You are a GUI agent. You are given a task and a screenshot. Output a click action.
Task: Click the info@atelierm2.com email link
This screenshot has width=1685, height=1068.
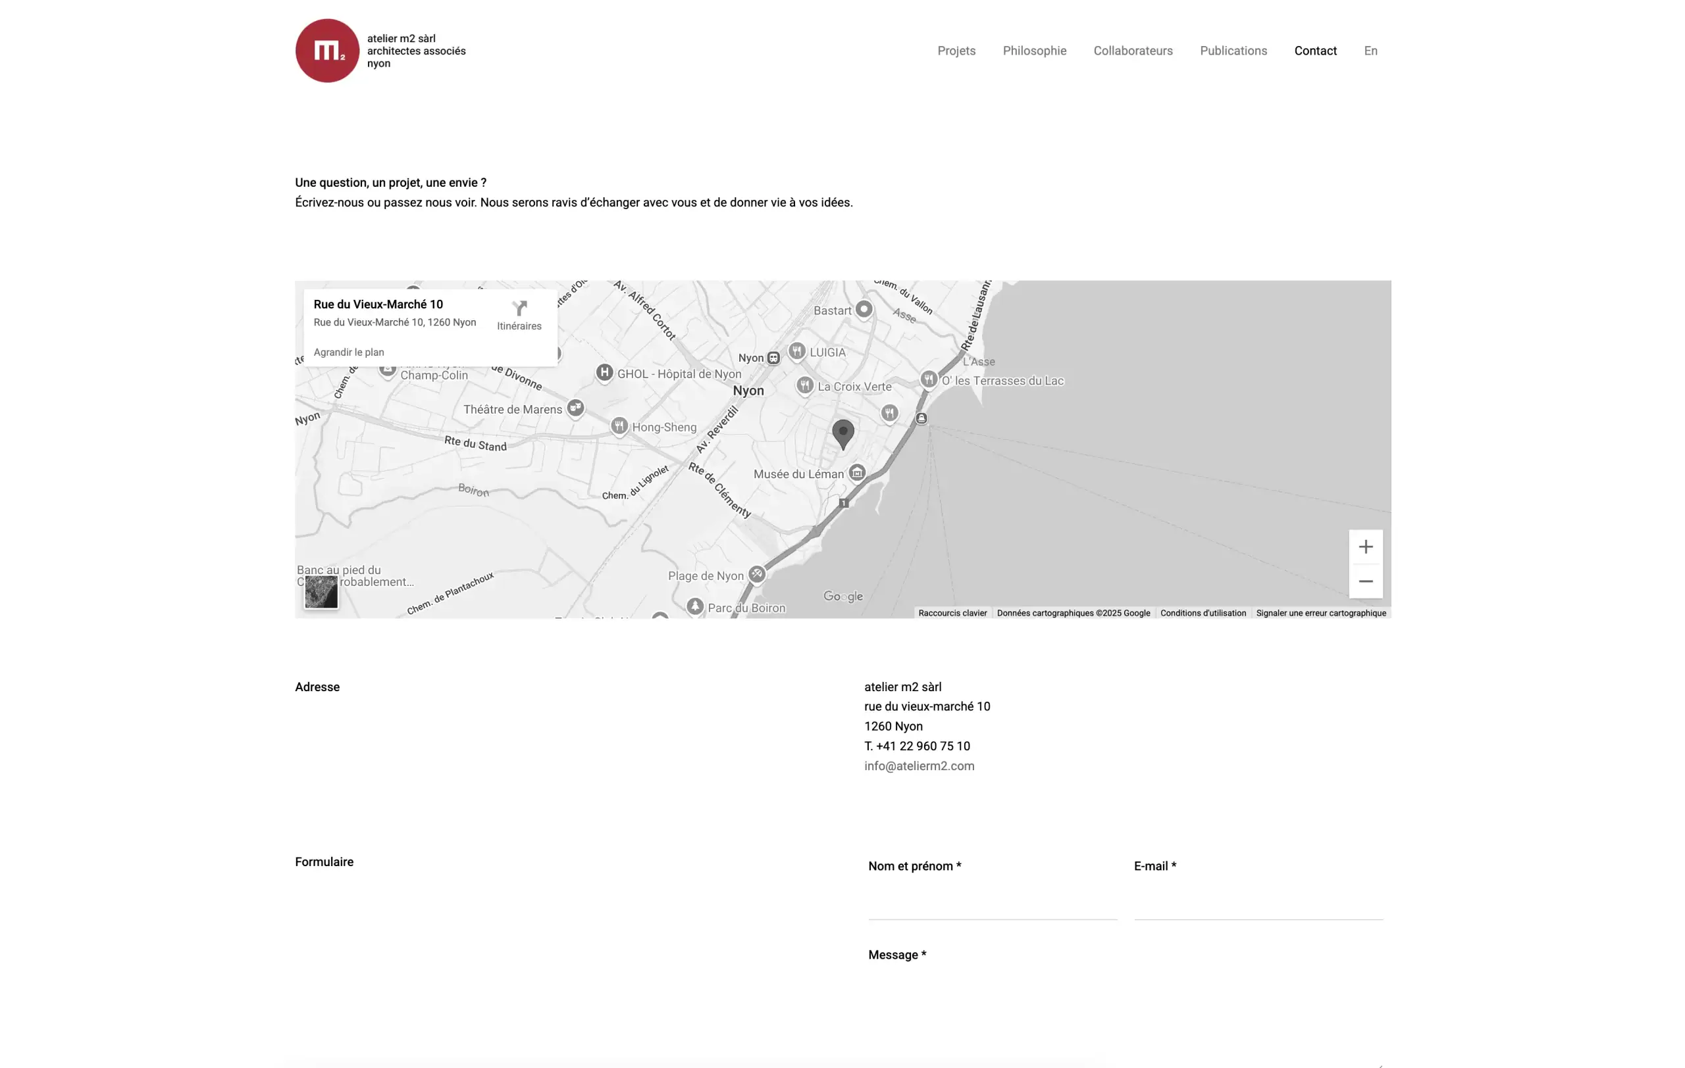click(x=919, y=765)
